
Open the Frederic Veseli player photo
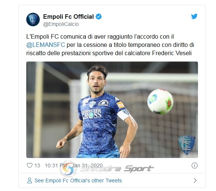coord(112,110)
